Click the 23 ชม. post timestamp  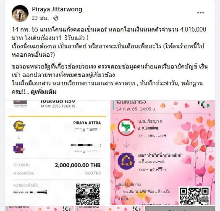(40, 18)
